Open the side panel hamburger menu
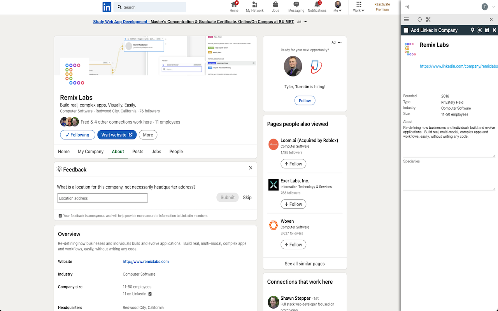This screenshot has height=311, width=498. click(406, 19)
